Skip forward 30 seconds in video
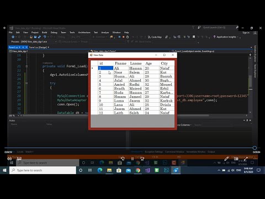The image size is (265, 199). 142,159
